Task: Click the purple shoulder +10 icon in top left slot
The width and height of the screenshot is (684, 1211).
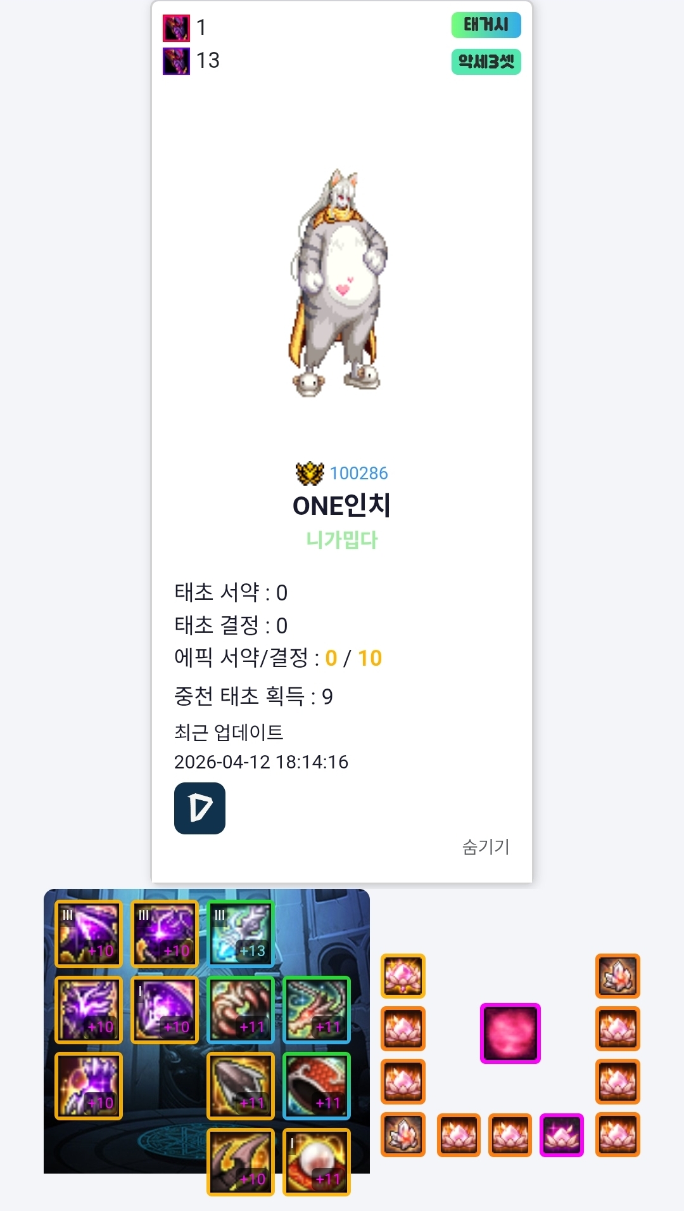Action: point(89,934)
